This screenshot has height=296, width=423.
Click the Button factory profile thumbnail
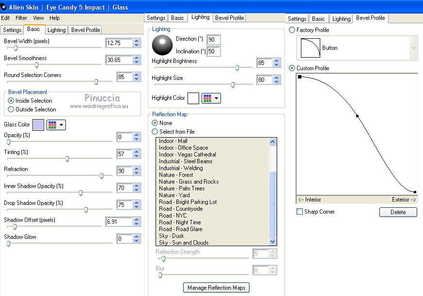click(310, 48)
